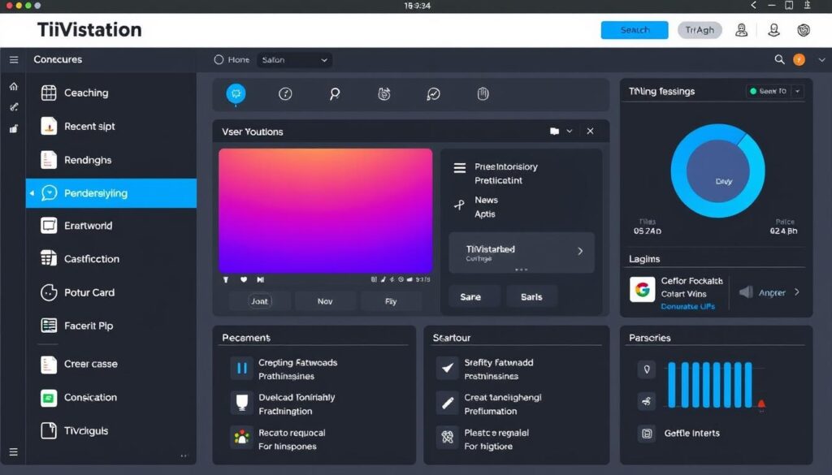
Task: Click the hand icon at the toolbar's right end
Action: (483, 93)
